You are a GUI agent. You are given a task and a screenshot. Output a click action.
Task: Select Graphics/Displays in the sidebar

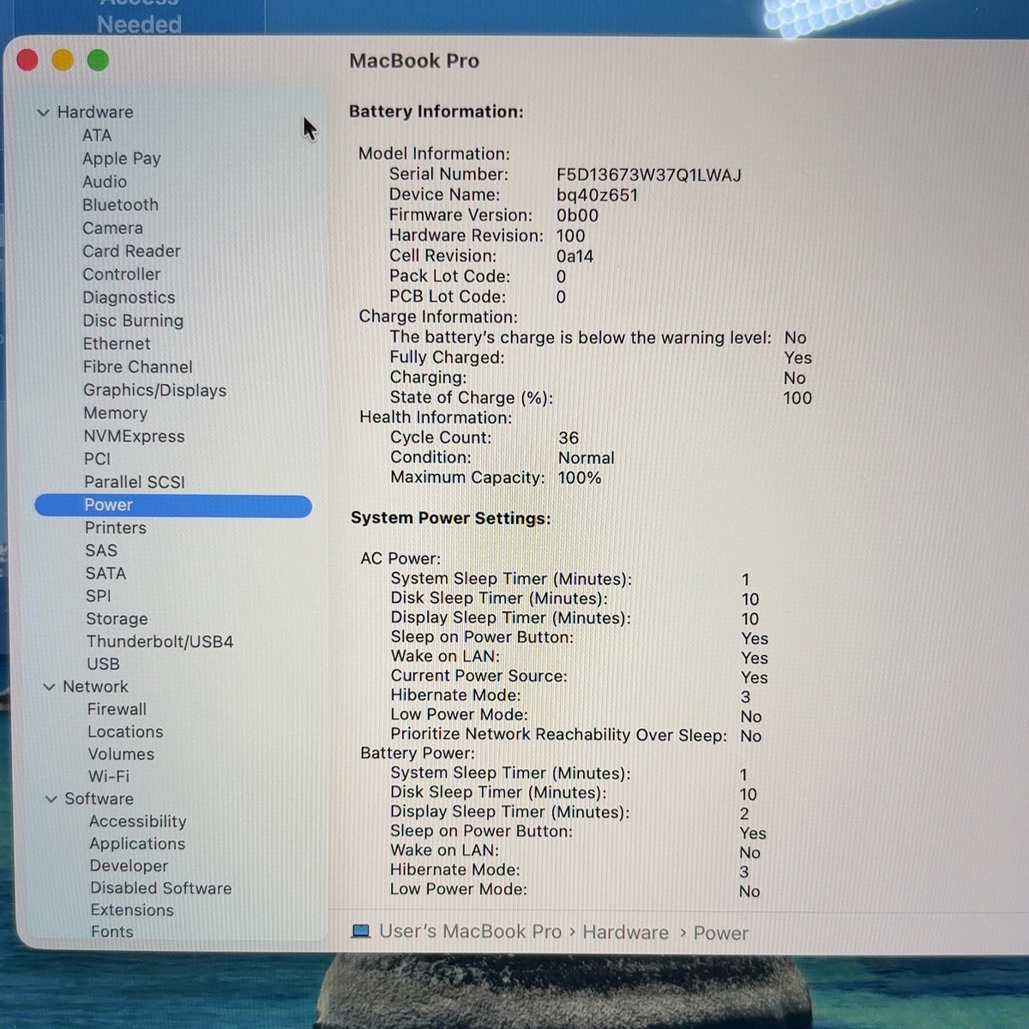(x=155, y=390)
